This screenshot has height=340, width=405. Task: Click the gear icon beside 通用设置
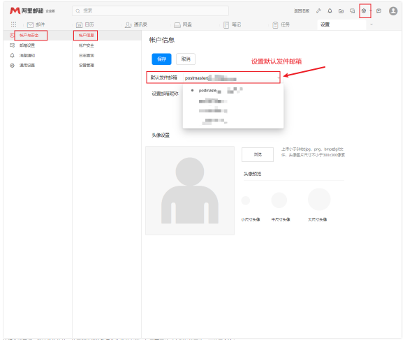click(12, 66)
